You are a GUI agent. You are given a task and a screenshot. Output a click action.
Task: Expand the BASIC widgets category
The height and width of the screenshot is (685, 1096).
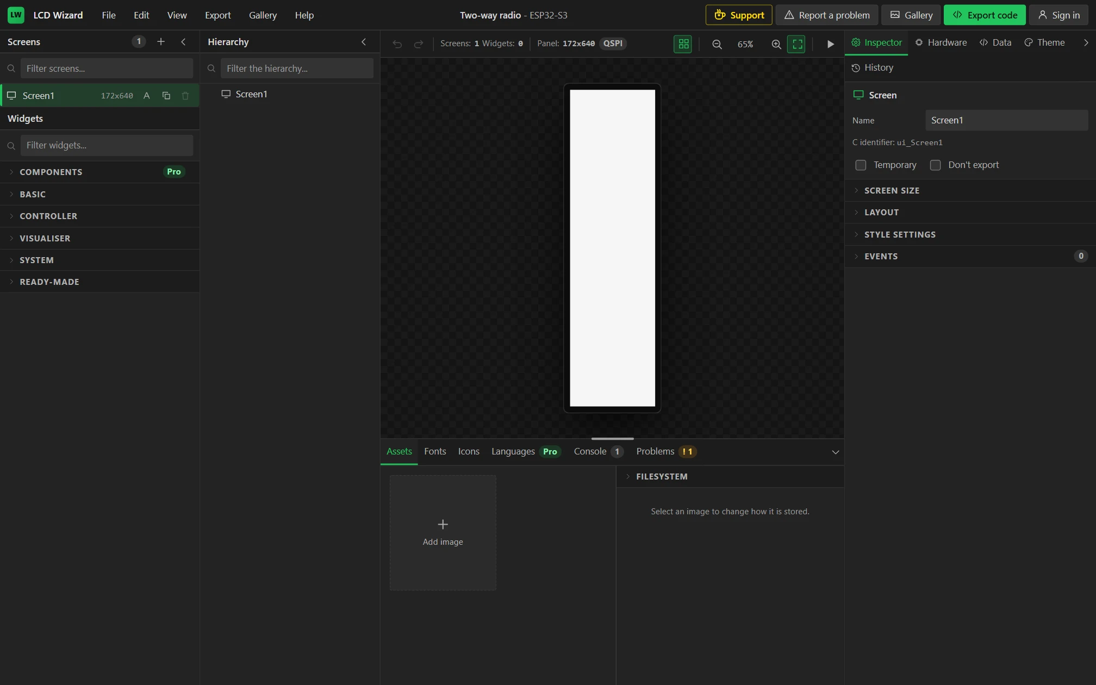(x=99, y=194)
